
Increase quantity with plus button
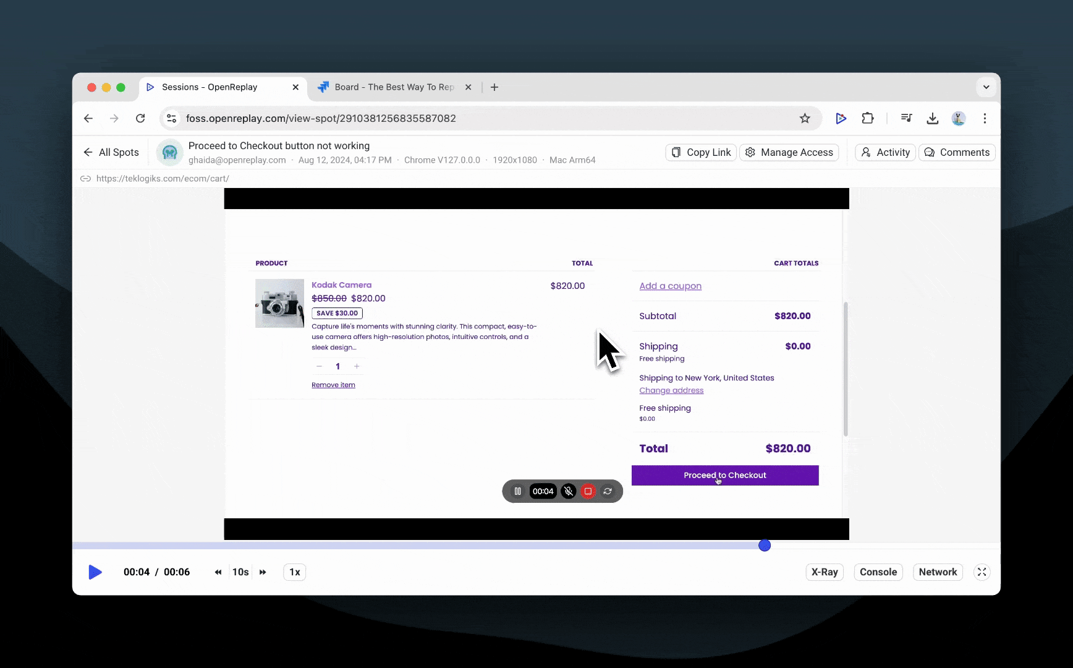[x=357, y=366]
